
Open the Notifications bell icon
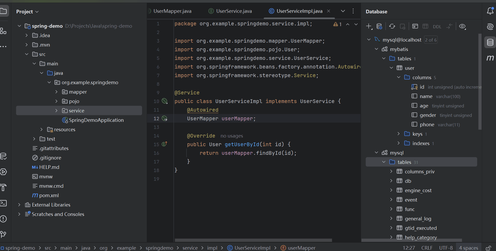tap(490, 11)
